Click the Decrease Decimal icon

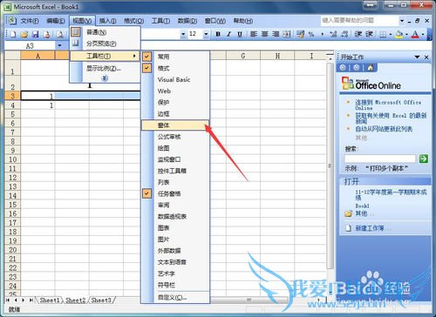(344, 34)
